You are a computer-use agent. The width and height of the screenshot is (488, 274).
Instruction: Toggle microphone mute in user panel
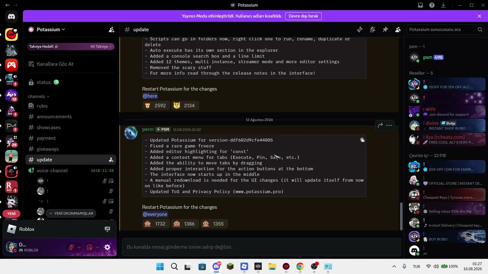(71, 247)
